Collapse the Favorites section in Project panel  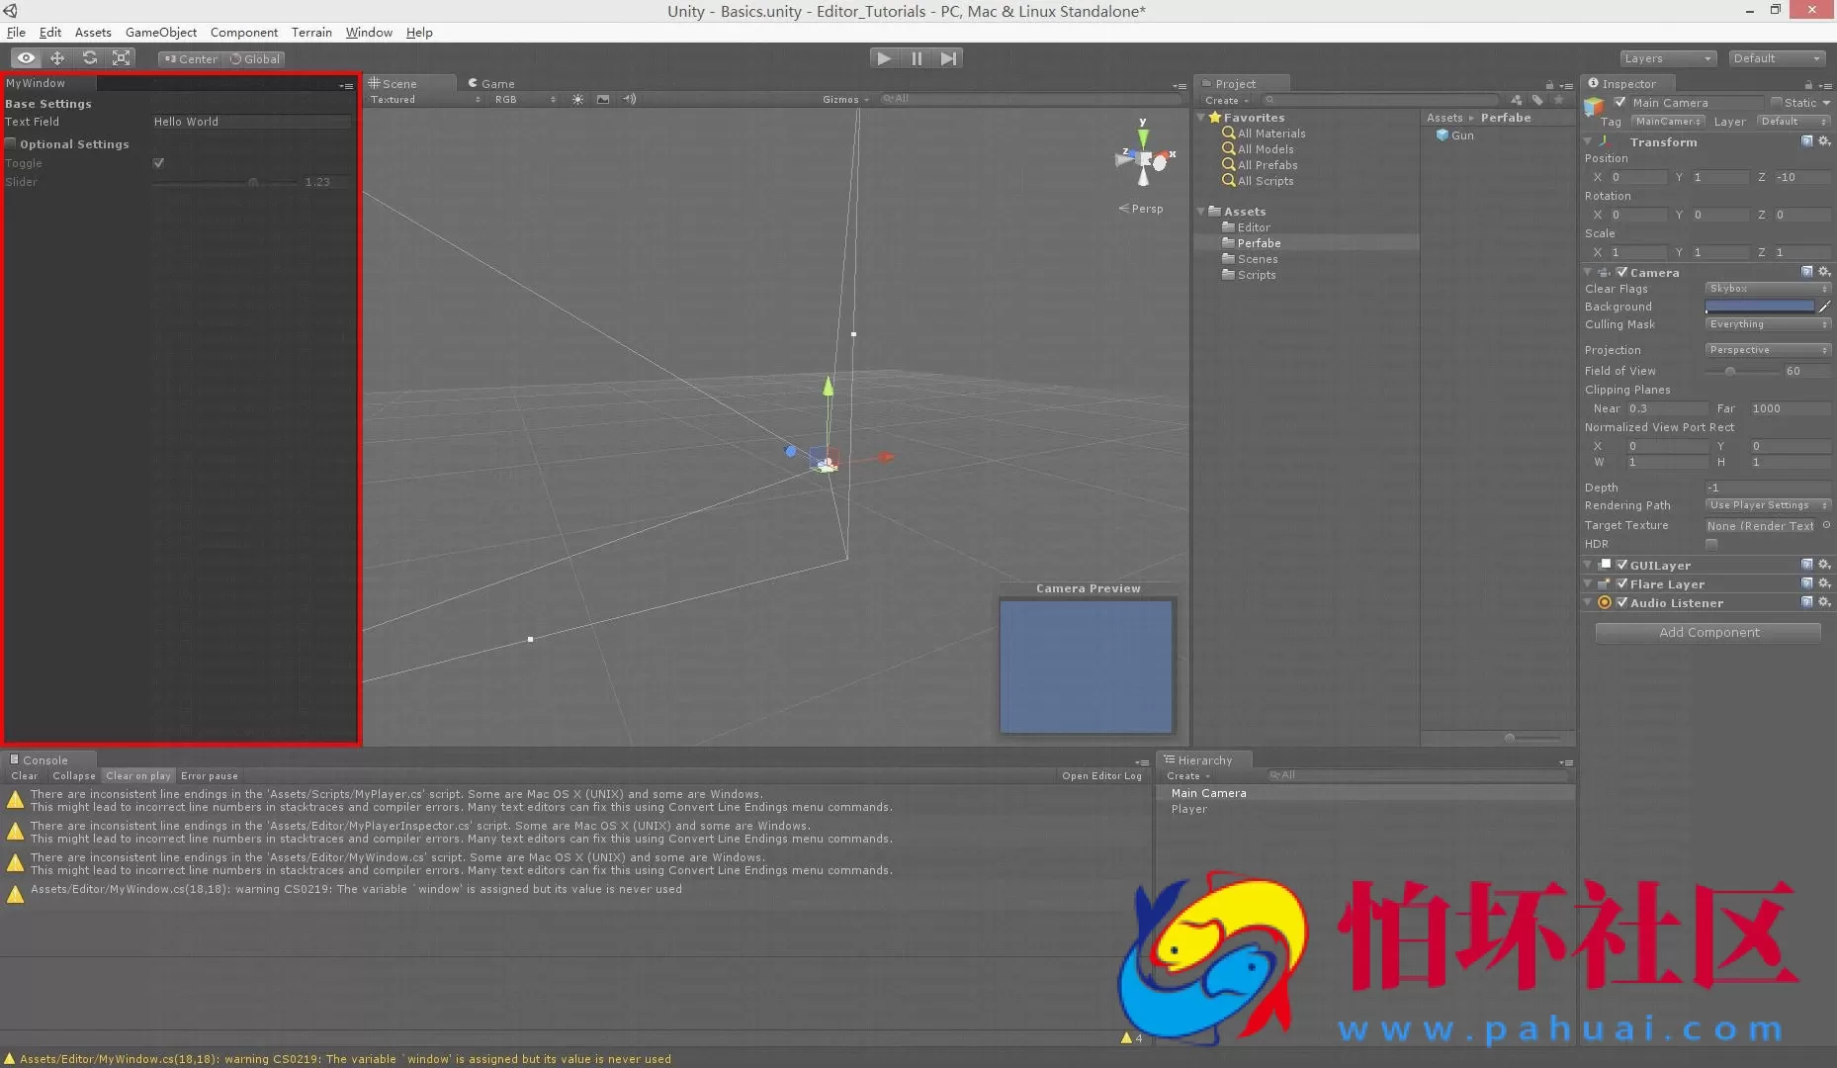(1200, 118)
